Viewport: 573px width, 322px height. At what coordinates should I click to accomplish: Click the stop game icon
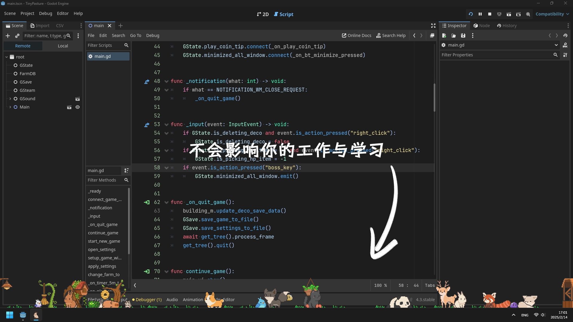[x=489, y=14]
